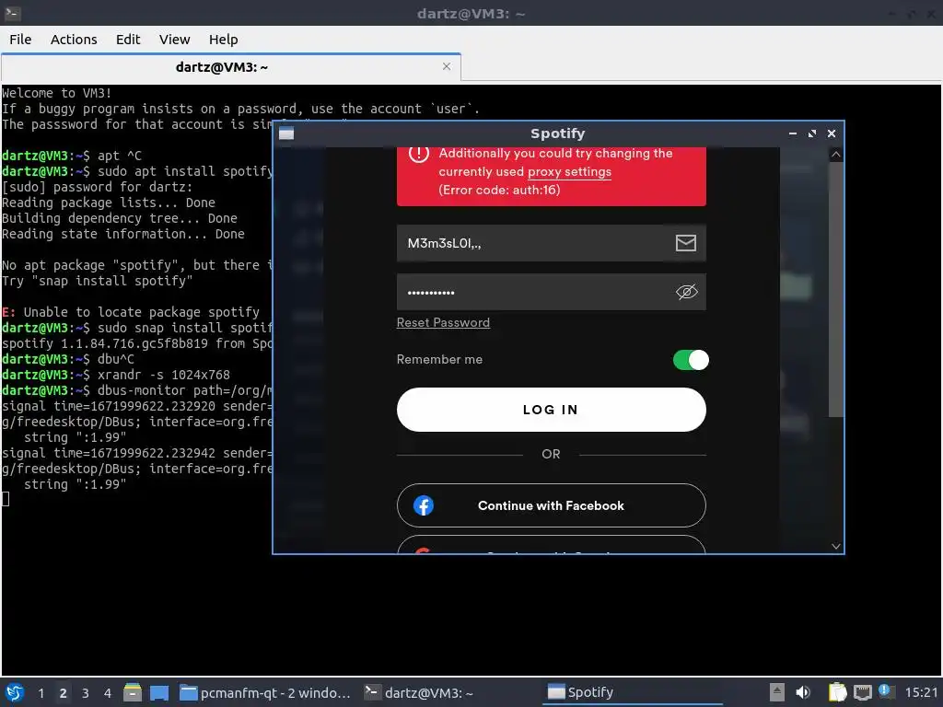Continue with Facebook login

coord(551,505)
